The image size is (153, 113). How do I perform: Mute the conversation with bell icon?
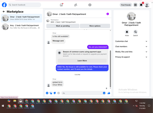(x=127, y=32)
